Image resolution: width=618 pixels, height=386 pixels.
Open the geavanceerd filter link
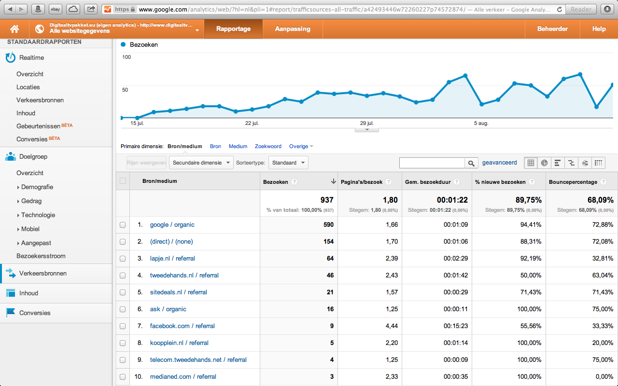pyautogui.click(x=499, y=163)
